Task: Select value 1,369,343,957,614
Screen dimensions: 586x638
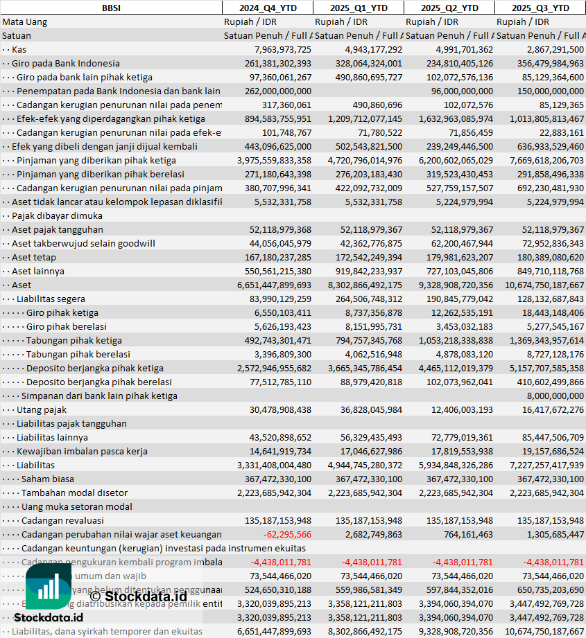Action: [546, 340]
